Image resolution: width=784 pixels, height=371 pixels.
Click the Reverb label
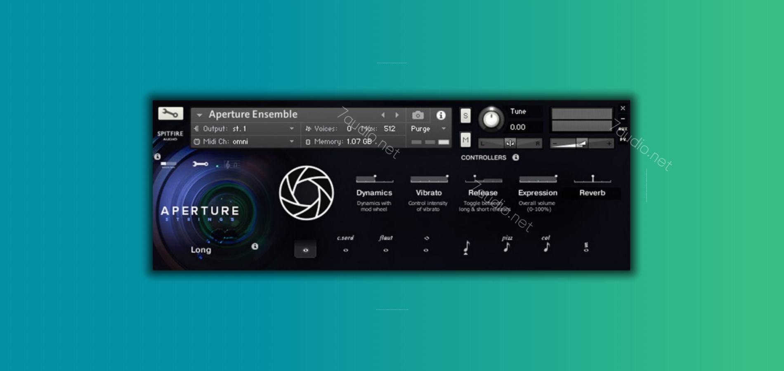pos(592,193)
